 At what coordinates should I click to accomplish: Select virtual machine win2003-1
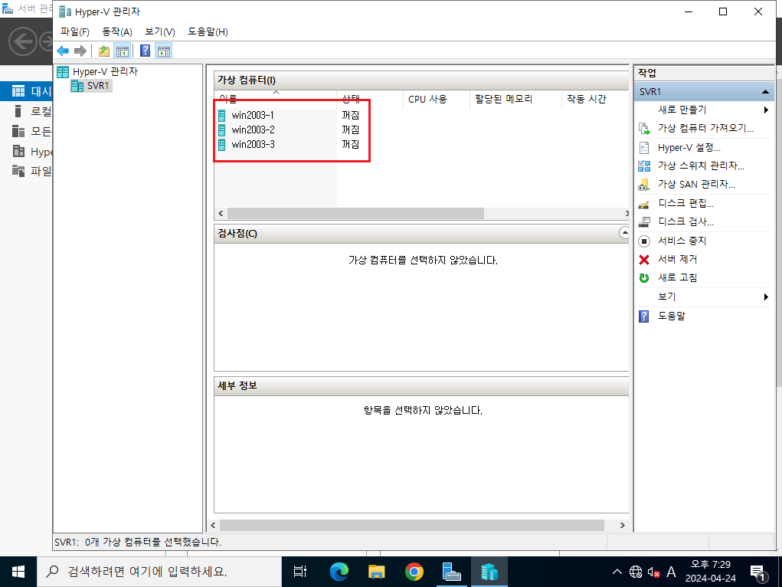pos(252,115)
